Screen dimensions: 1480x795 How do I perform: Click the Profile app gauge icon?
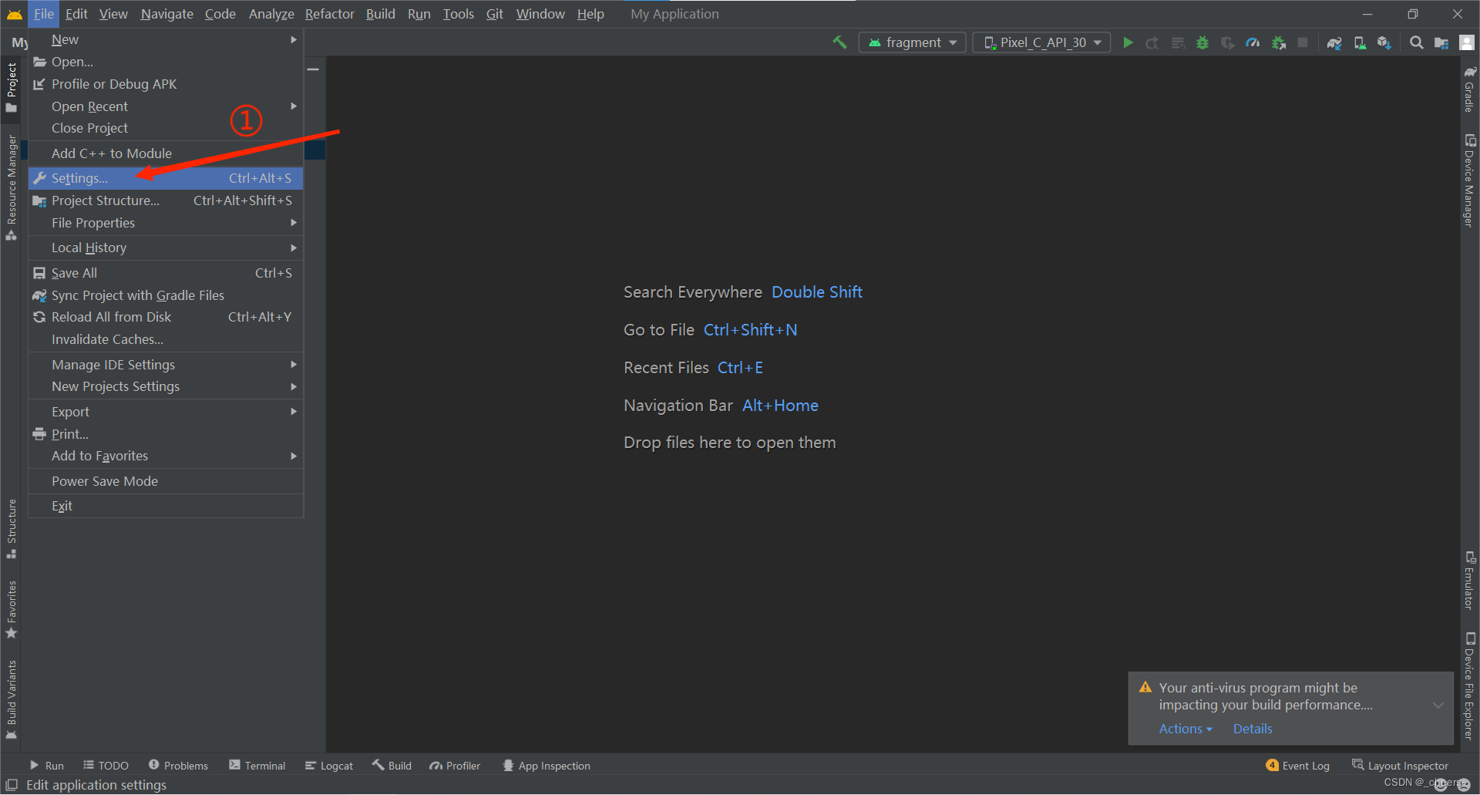click(1253, 42)
